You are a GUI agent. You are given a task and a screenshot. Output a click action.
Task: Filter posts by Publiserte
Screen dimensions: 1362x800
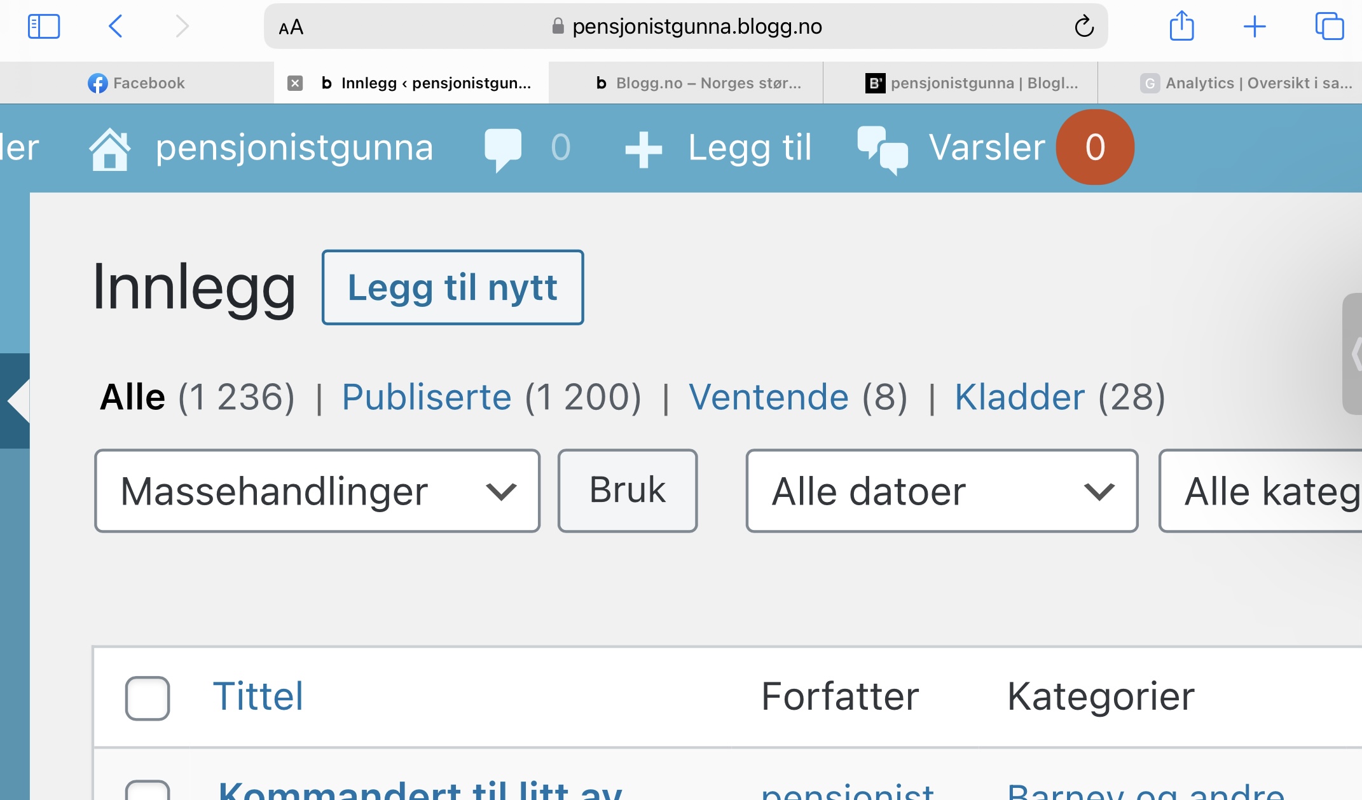(427, 397)
